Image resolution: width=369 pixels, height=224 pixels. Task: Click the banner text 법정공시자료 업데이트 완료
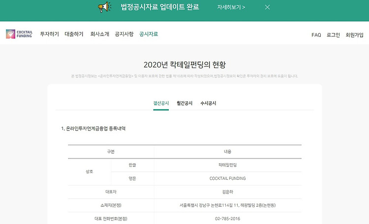tap(160, 7)
